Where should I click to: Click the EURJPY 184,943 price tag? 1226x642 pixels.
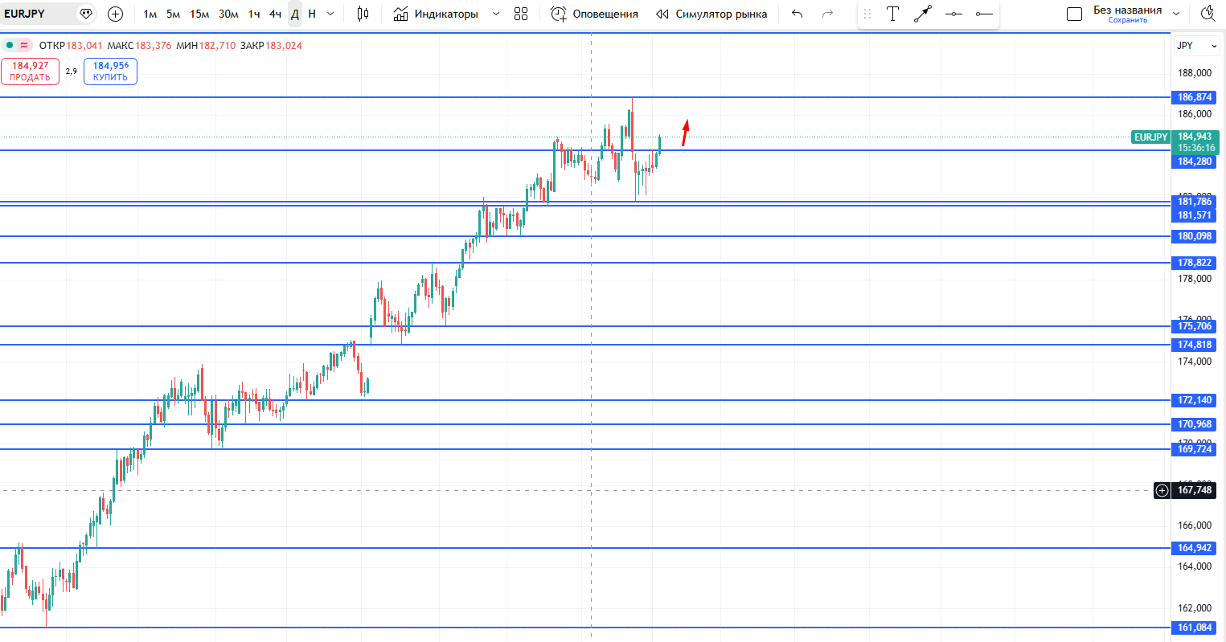click(x=1175, y=142)
